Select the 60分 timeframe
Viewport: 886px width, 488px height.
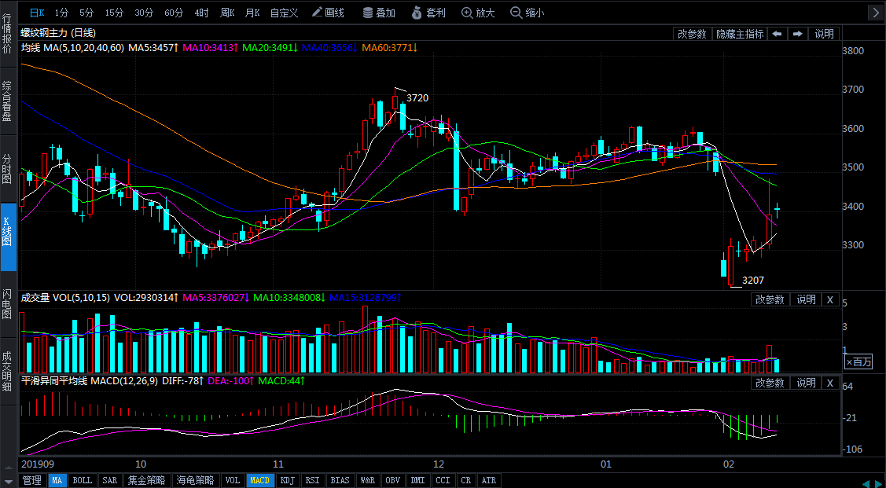174,13
